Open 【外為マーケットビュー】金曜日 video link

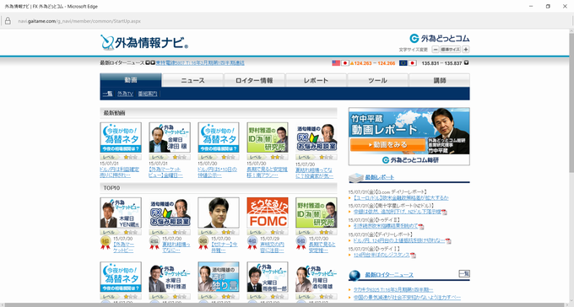pos(165,172)
